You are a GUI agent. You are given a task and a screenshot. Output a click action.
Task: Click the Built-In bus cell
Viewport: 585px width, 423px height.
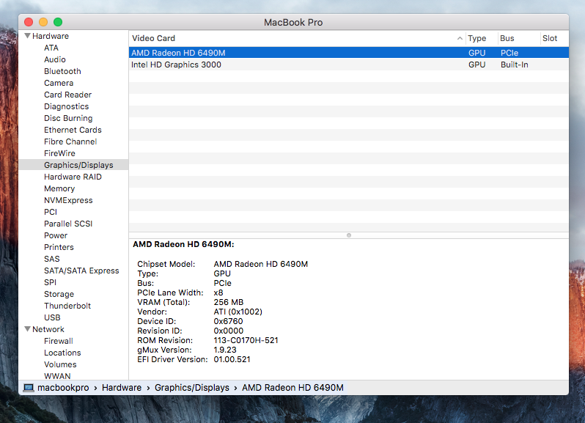pos(514,65)
